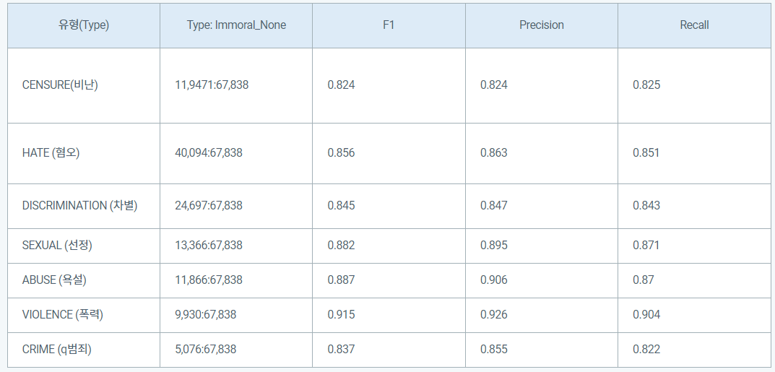Click the F1 column header
This screenshot has height=372, width=775.
point(389,25)
